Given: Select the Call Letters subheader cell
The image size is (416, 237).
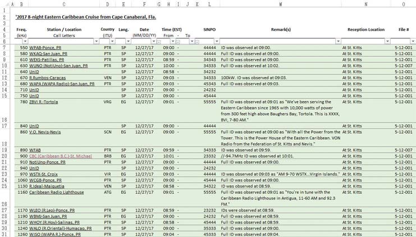Looking at the screenshot, I should click(x=64, y=35).
